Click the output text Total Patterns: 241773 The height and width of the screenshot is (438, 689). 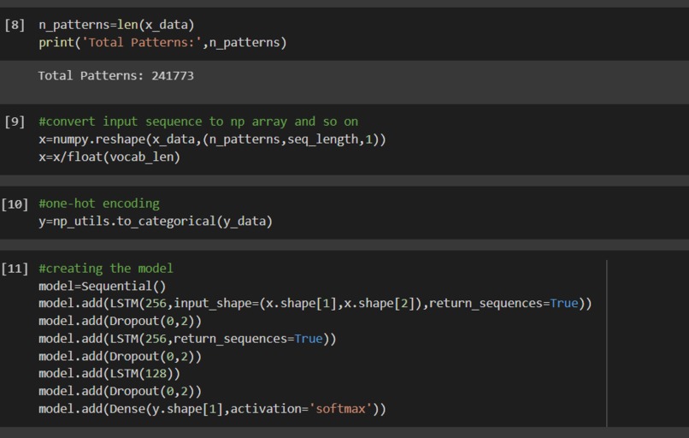click(116, 75)
